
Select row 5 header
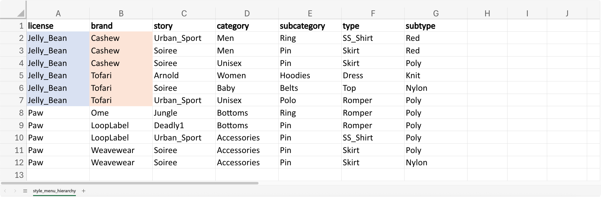[13, 75]
